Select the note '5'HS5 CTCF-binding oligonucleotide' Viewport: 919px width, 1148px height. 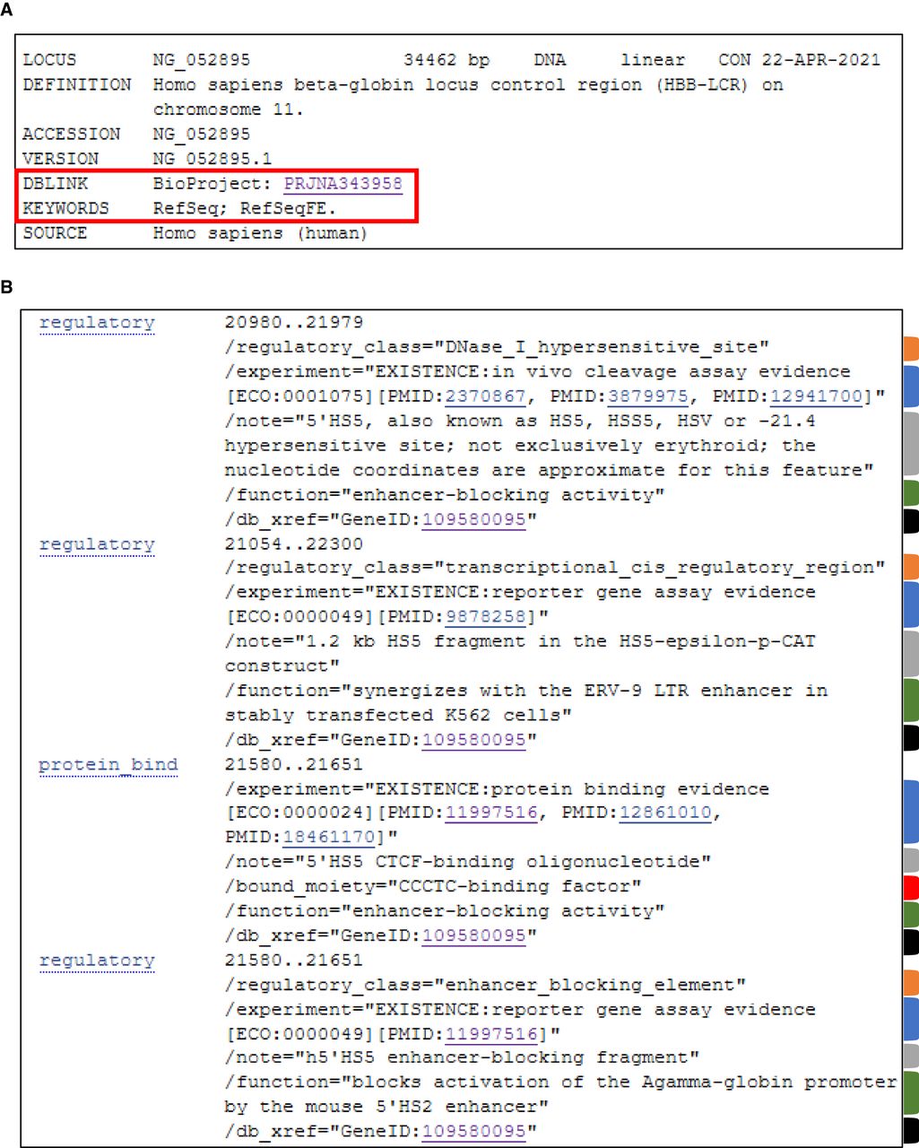[x=503, y=862]
